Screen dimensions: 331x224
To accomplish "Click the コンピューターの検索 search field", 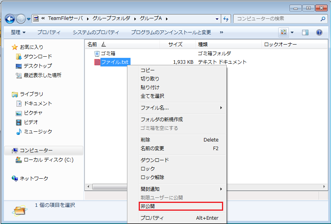I will point(276,18).
